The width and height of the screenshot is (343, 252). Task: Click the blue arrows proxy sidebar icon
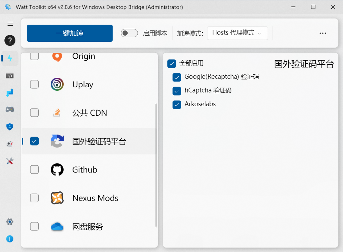click(x=10, y=92)
